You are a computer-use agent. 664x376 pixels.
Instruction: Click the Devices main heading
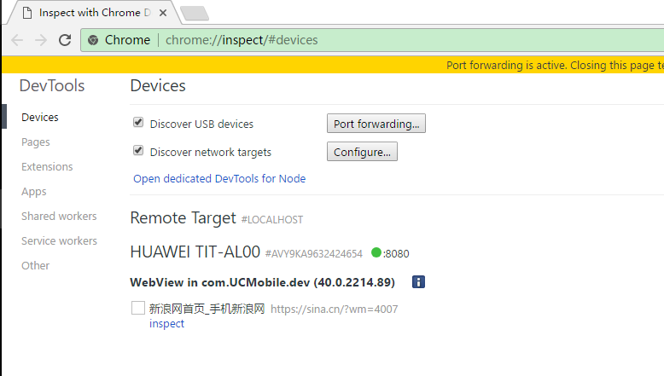158,86
